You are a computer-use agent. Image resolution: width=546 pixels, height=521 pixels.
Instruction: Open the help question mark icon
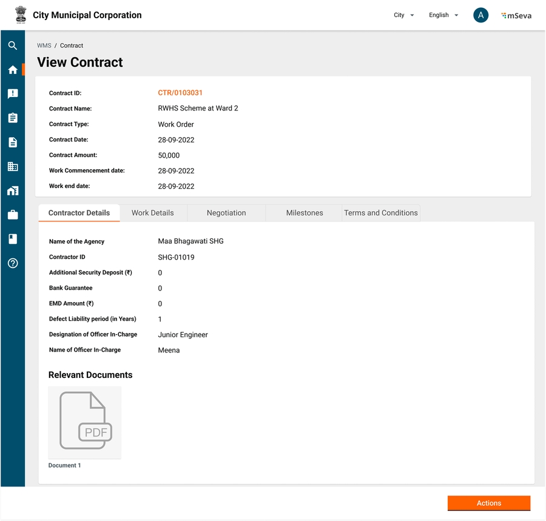coord(13,263)
